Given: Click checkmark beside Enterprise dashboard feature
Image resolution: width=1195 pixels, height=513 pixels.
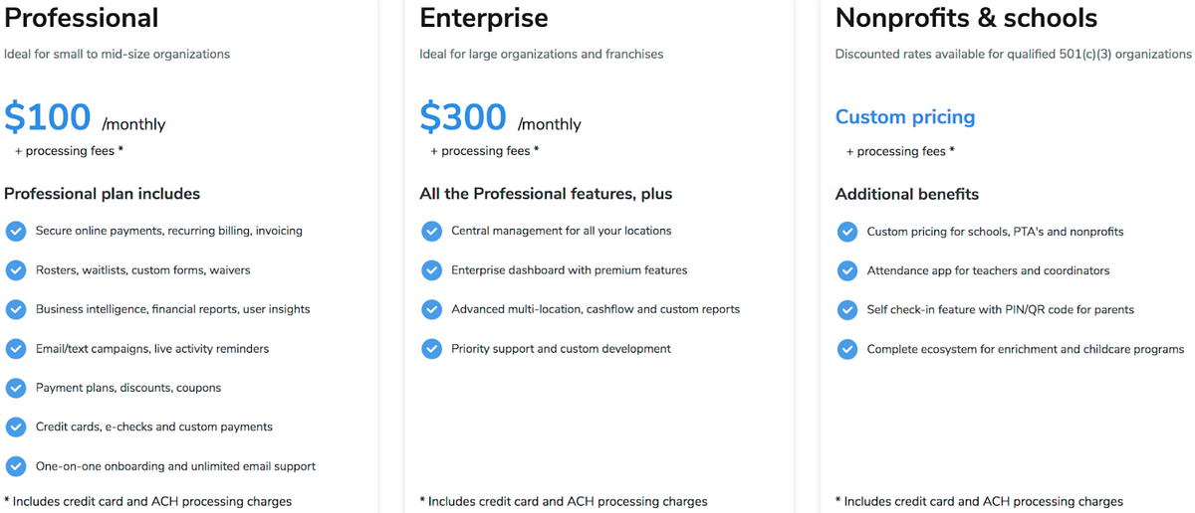Looking at the screenshot, I should (431, 270).
